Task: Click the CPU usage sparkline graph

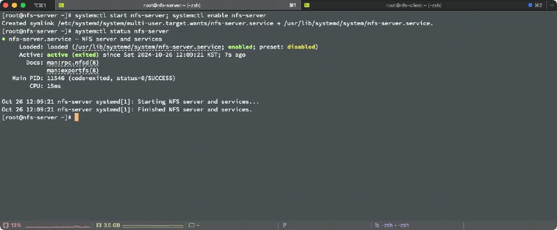Action: [x=58, y=226]
